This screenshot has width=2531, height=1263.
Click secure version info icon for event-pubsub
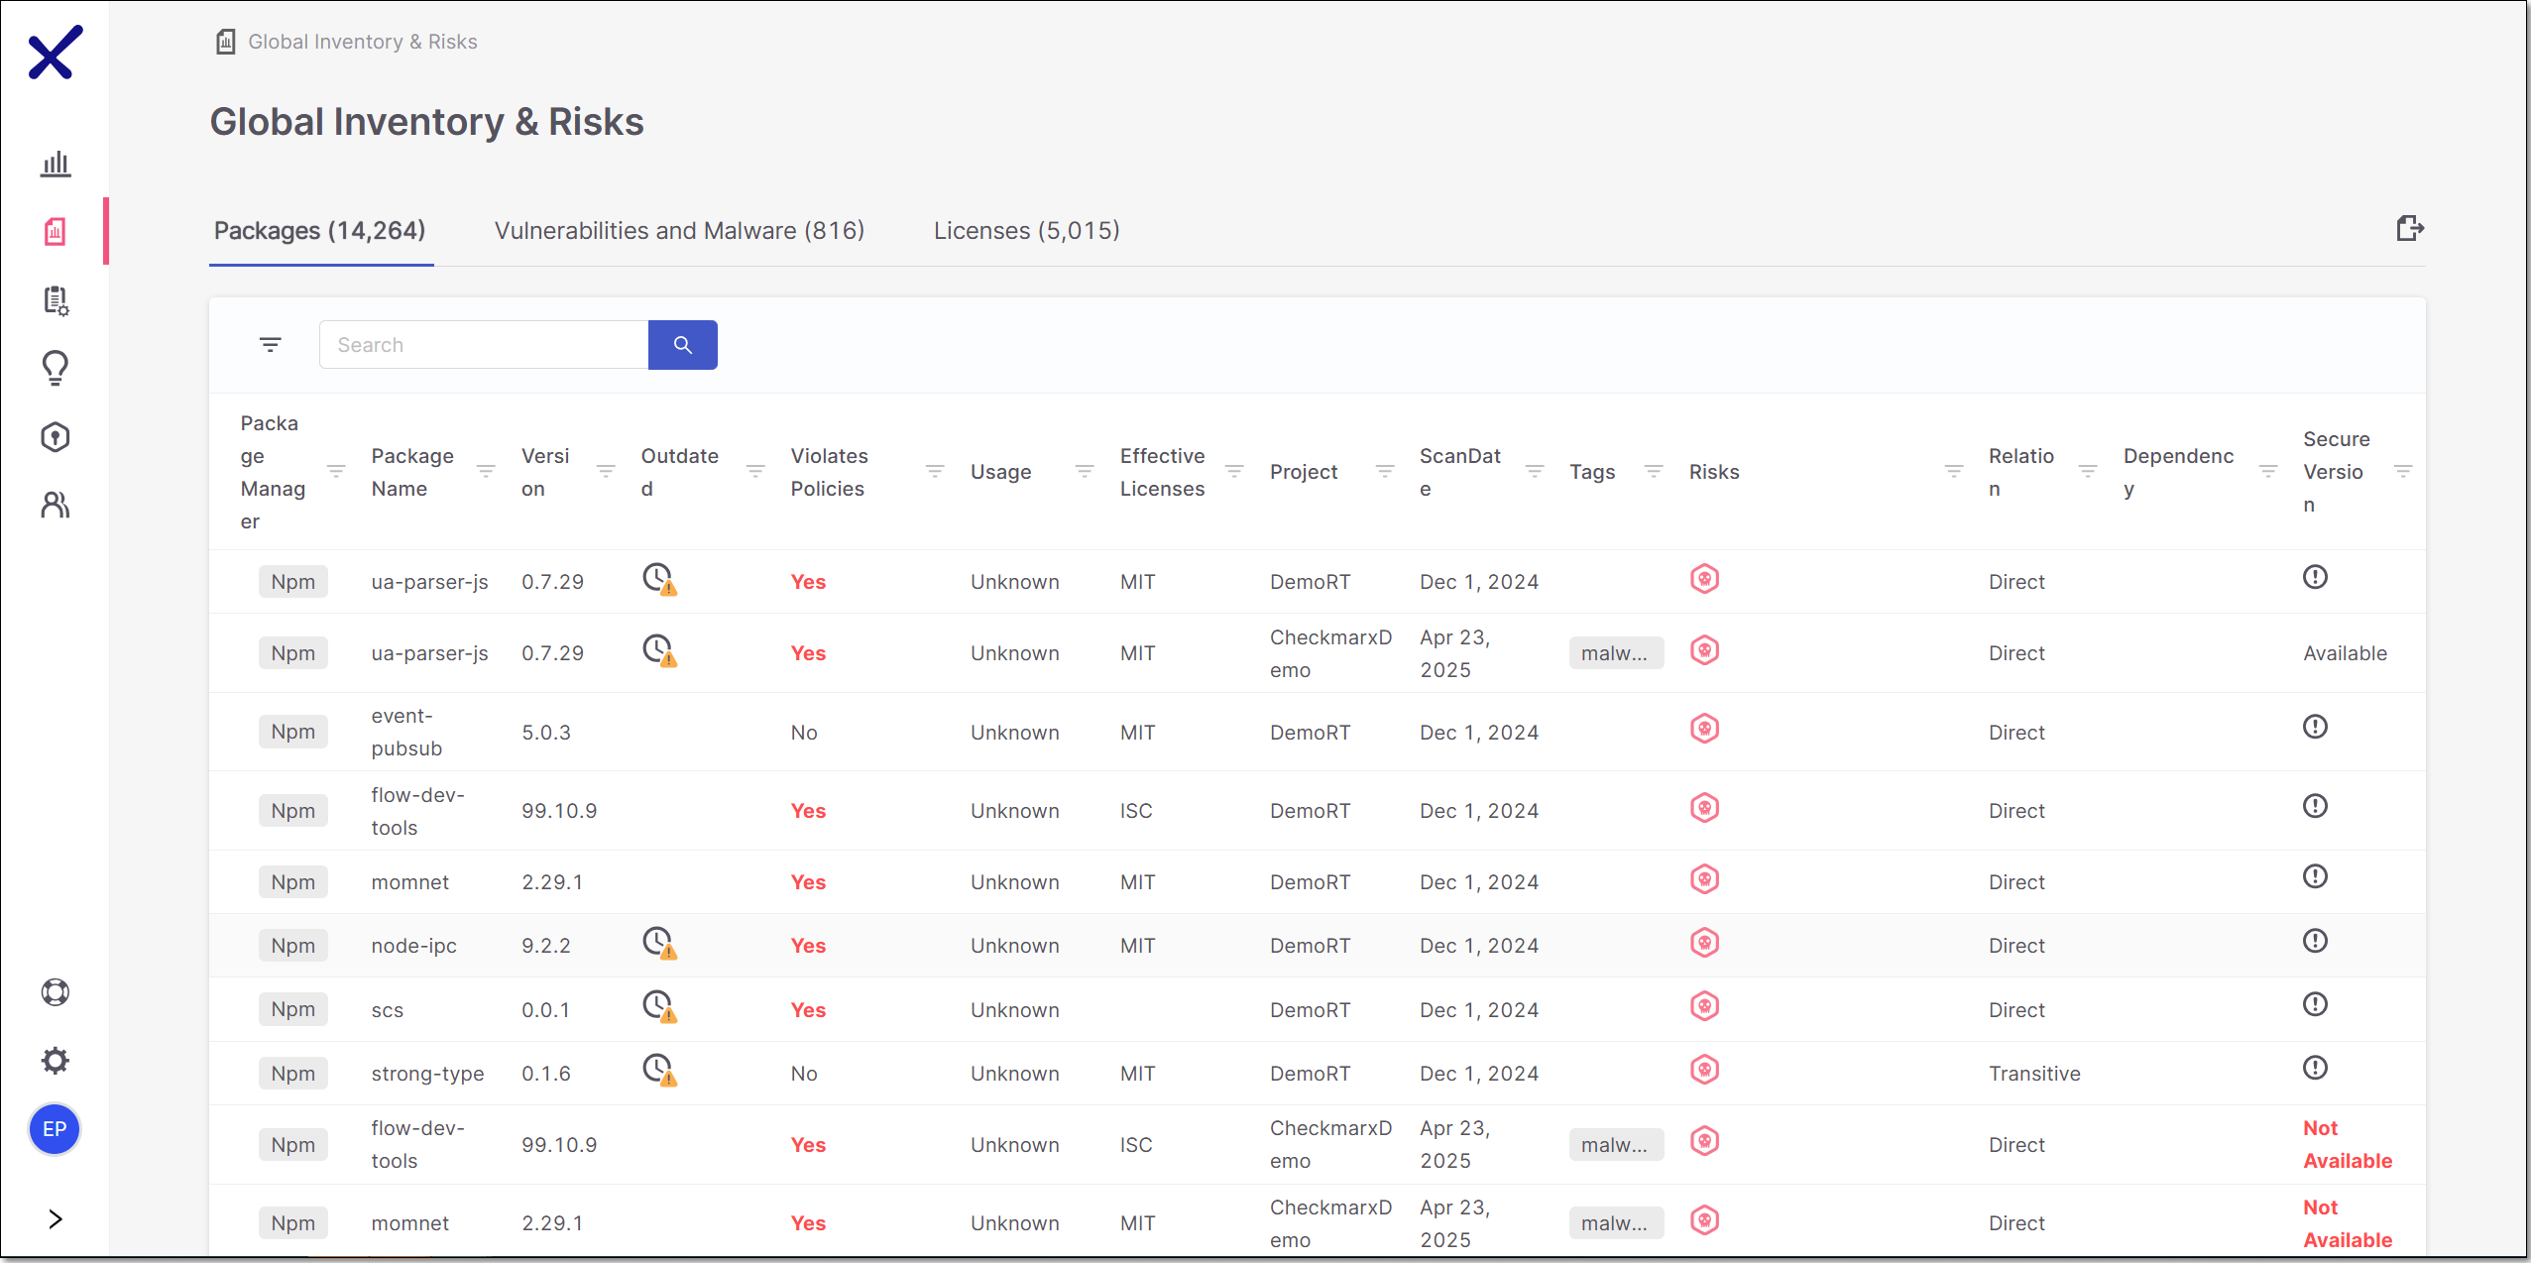tap(2315, 727)
